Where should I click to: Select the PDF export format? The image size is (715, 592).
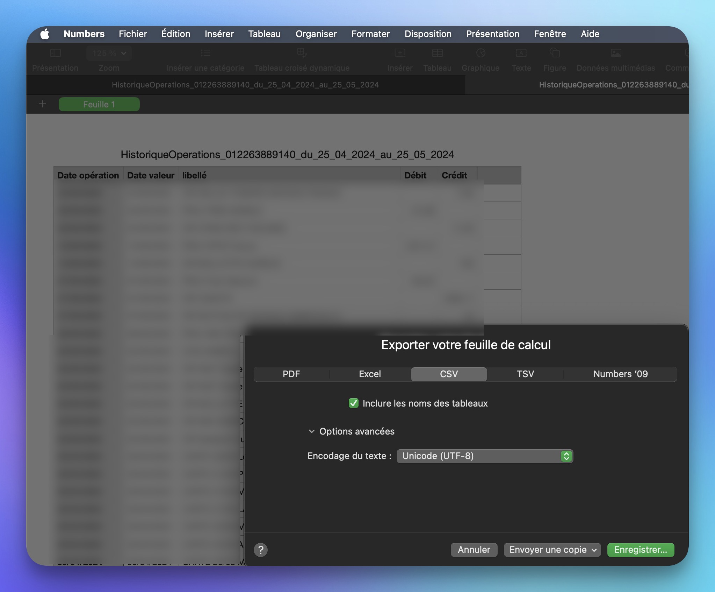pyautogui.click(x=291, y=374)
